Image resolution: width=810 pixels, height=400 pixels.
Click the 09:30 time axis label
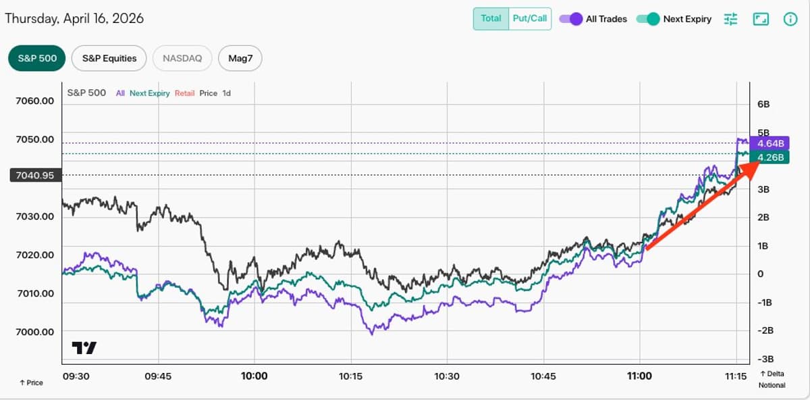click(75, 376)
